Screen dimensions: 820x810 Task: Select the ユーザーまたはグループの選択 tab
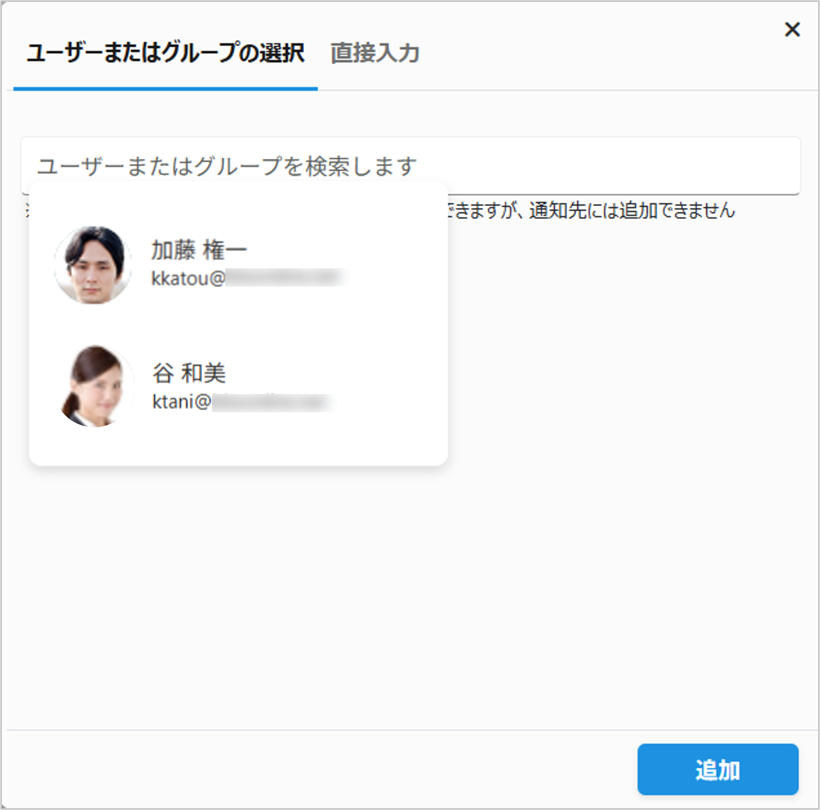click(x=165, y=53)
